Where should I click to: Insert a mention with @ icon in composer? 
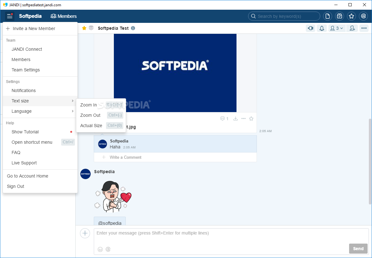[x=108, y=249]
